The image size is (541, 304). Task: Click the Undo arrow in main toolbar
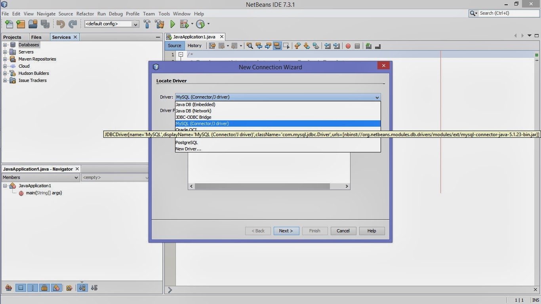point(61,24)
